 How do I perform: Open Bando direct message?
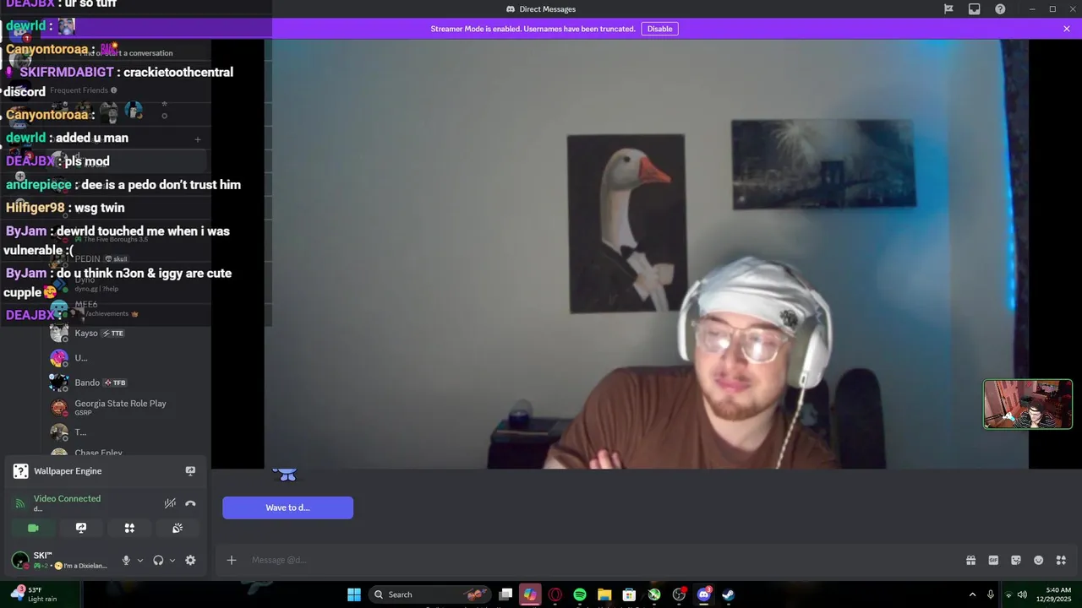click(x=127, y=383)
